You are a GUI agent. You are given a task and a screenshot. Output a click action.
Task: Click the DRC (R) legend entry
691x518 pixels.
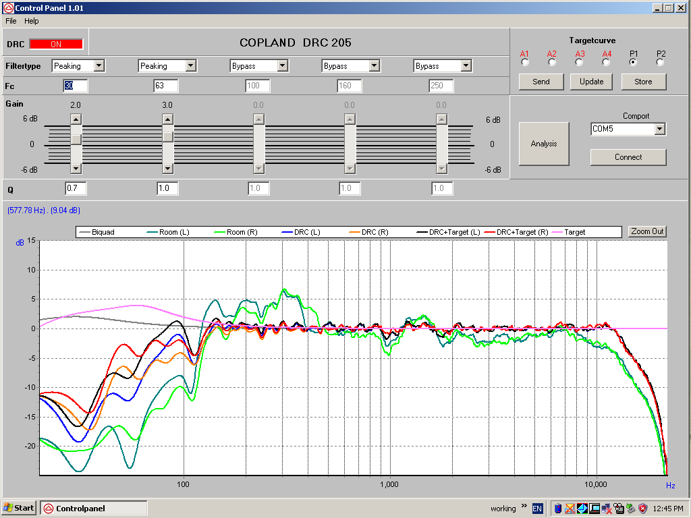coord(369,232)
